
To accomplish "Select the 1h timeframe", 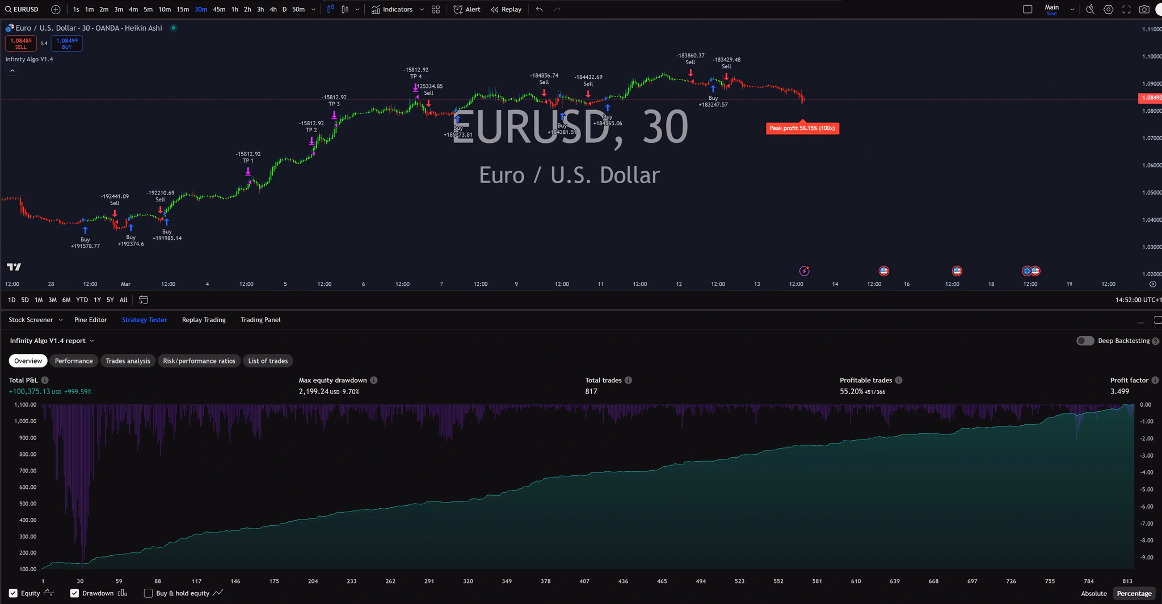I will click(x=234, y=10).
